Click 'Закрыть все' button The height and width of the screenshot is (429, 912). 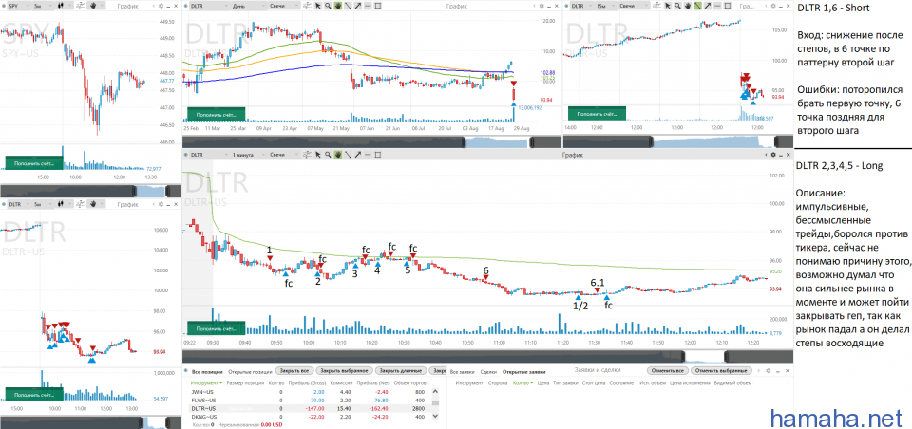(x=294, y=371)
